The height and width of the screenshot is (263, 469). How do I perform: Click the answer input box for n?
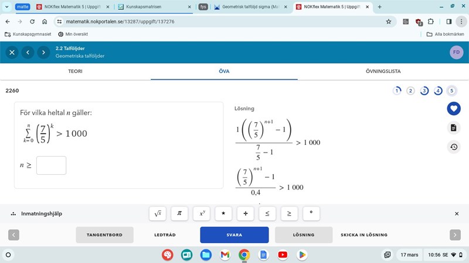[51, 165]
